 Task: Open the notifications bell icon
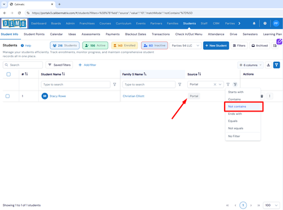(x=254, y=23)
